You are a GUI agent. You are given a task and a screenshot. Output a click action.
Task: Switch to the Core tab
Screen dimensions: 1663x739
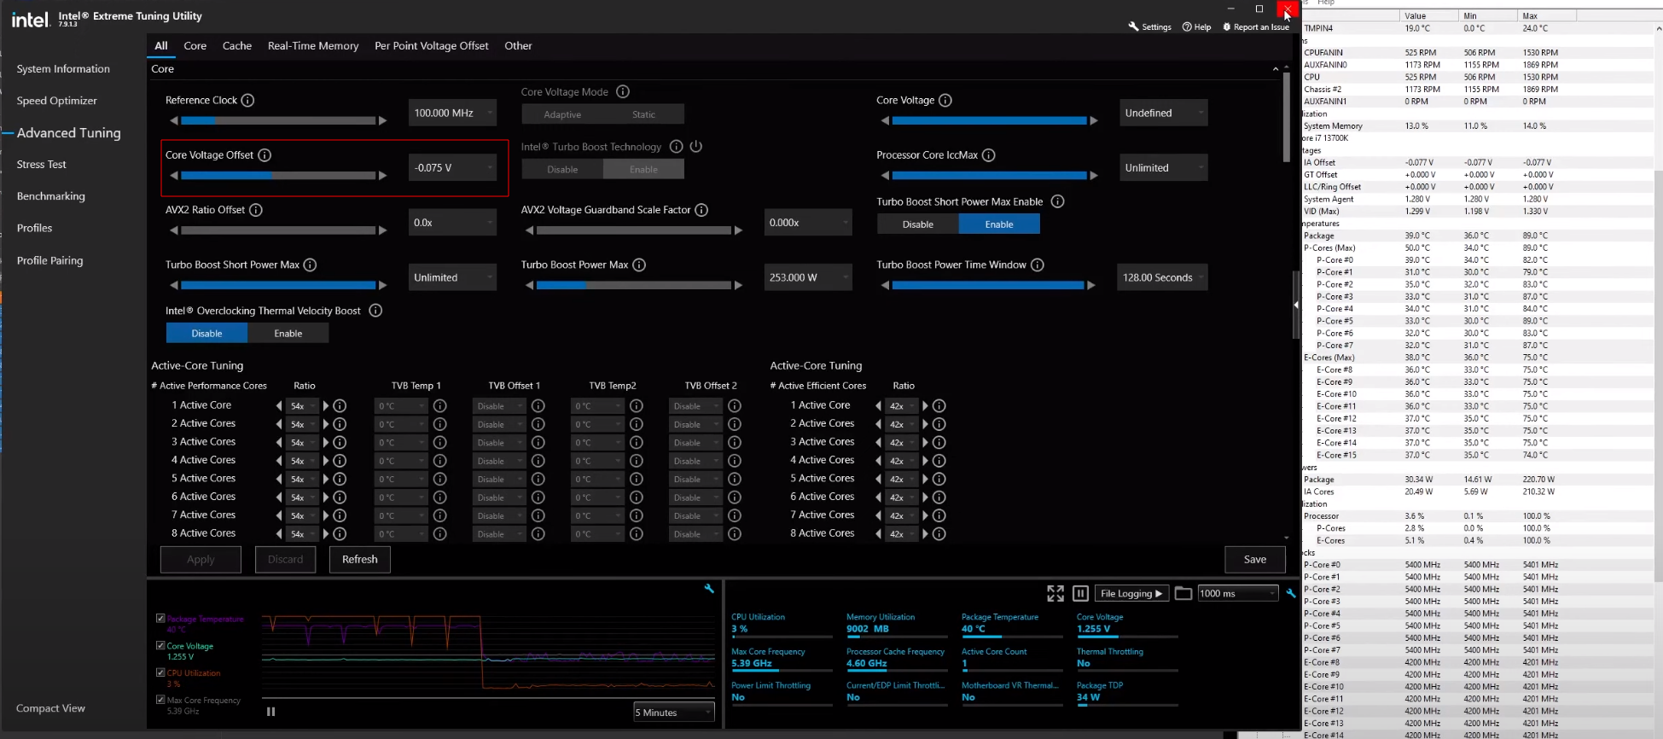195,46
